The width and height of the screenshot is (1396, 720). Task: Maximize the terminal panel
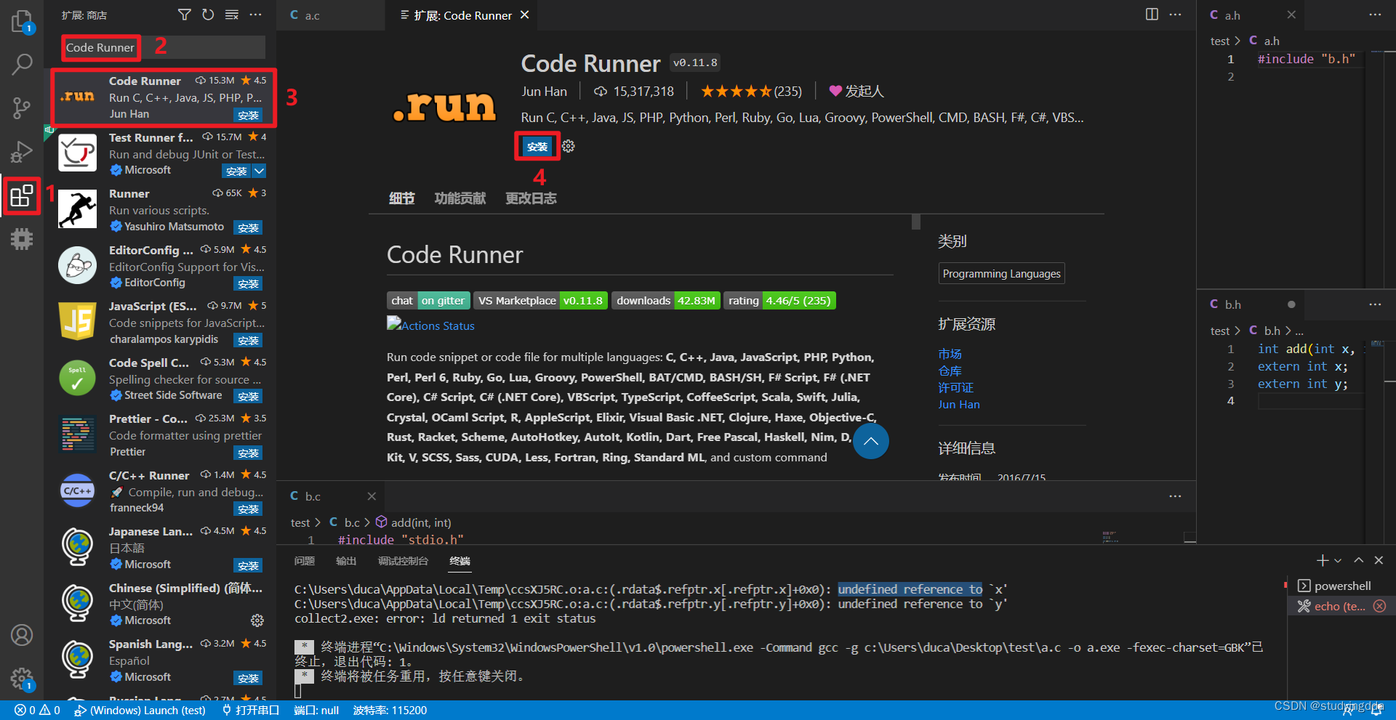pyautogui.click(x=1358, y=560)
